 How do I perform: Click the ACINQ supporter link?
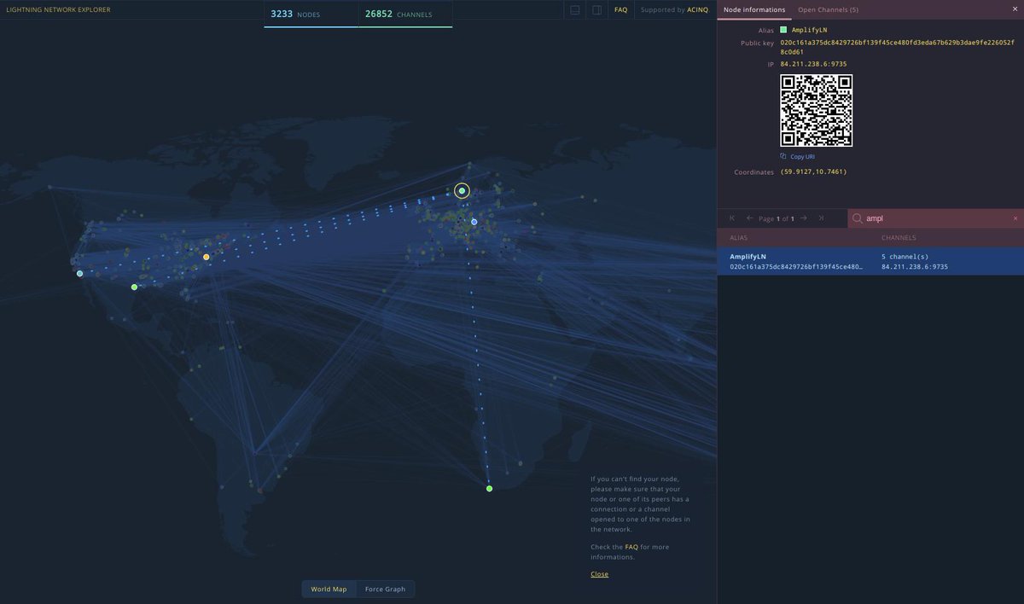pos(696,9)
